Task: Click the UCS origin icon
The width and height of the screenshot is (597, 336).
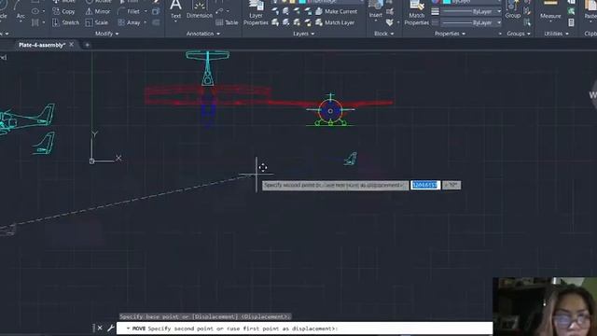Action: pos(91,161)
